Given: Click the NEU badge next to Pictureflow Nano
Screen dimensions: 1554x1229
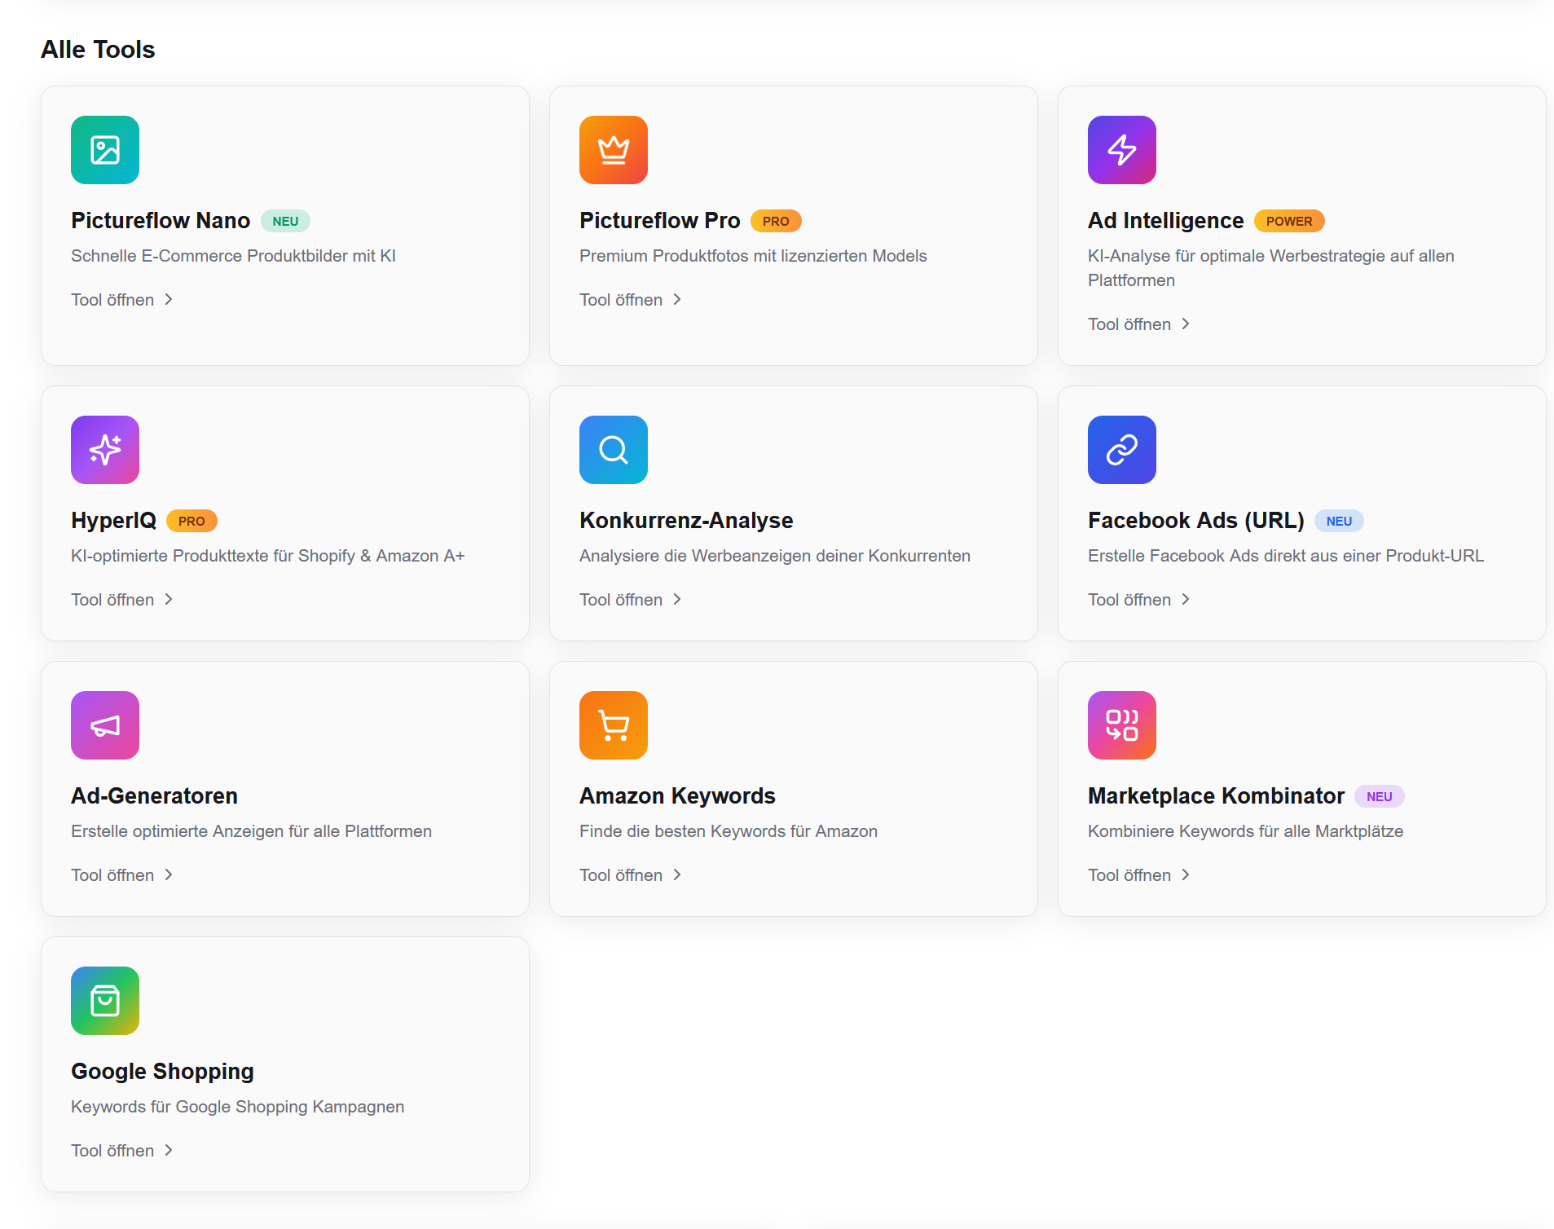Looking at the screenshot, I should pos(285,221).
